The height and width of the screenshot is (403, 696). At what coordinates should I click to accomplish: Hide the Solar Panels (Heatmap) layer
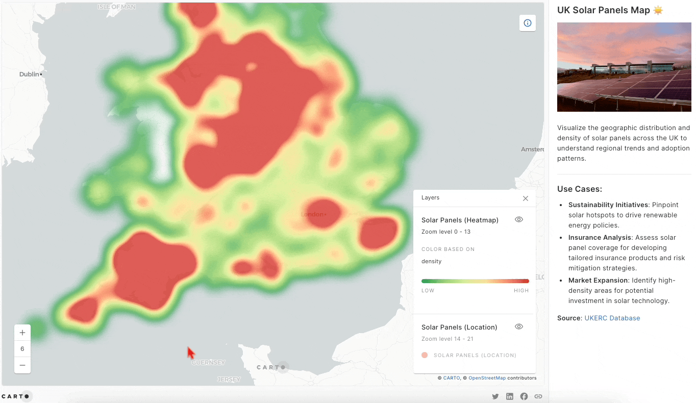[x=519, y=219]
